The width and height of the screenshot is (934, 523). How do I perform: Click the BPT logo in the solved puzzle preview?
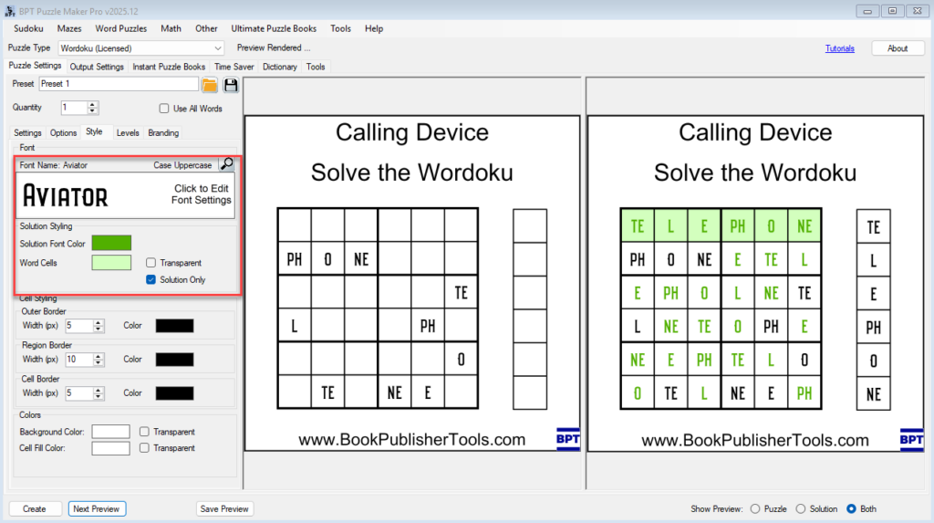pos(910,439)
